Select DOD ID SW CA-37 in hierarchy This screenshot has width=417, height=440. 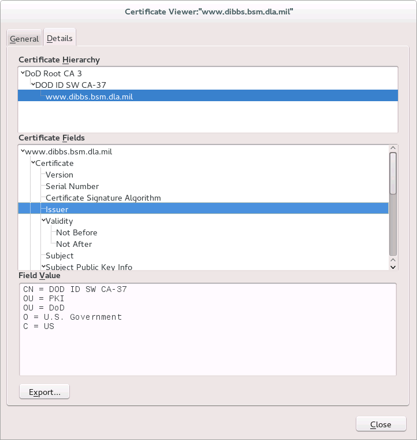point(70,85)
